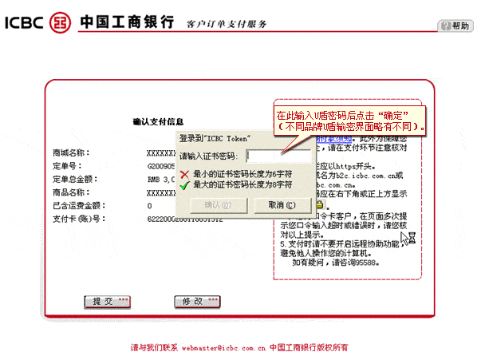This screenshot has width=481, height=360.
Task: Click the green checkmark maximum length icon
Action: tap(185, 184)
